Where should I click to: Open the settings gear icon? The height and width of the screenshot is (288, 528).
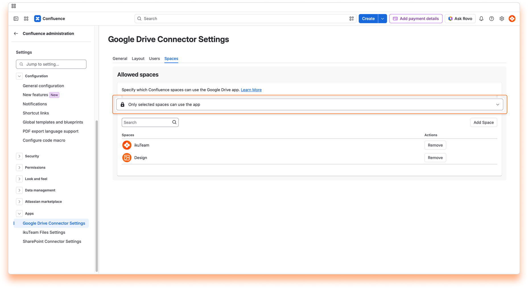(502, 18)
